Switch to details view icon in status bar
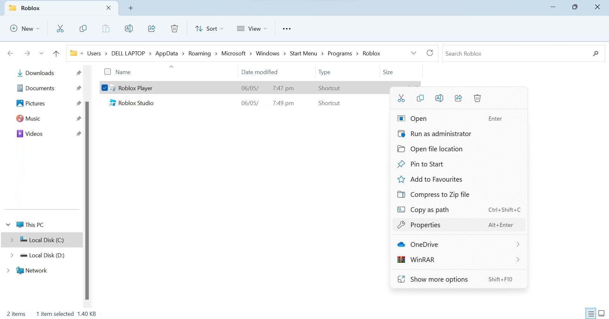This screenshot has height=319, width=609. click(591, 314)
